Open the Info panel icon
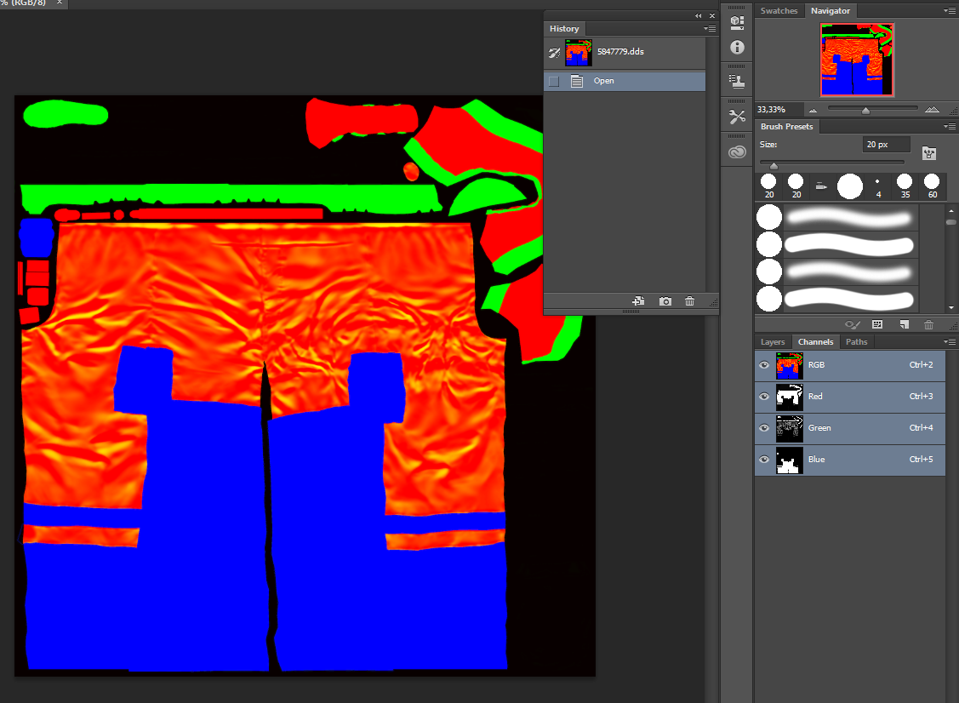The height and width of the screenshot is (703, 959). (737, 48)
